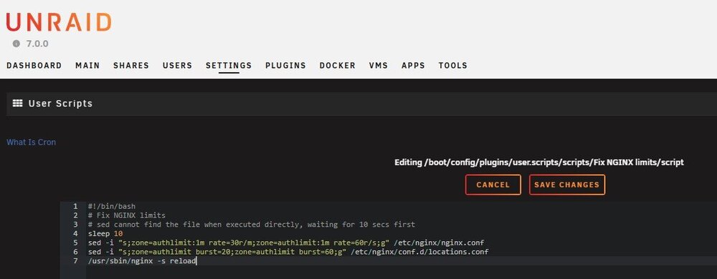Click the version info icon beside 7.0.0
Screen dimensions: 717x279
coord(16,44)
